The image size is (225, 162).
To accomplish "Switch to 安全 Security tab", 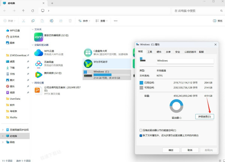I will pos(178,52).
